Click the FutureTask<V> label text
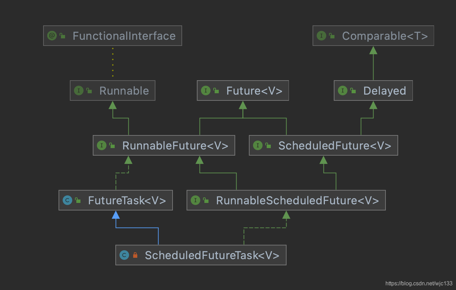Screen dimensions: 456x290 click(x=127, y=201)
